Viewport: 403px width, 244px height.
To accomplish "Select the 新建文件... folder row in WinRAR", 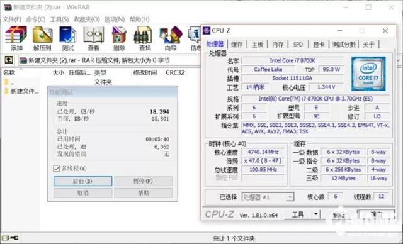I will (x=21, y=91).
